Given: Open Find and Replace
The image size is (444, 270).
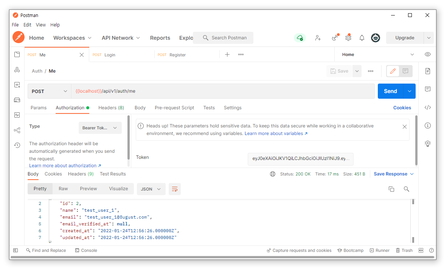Looking at the screenshot, I should (46, 250).
